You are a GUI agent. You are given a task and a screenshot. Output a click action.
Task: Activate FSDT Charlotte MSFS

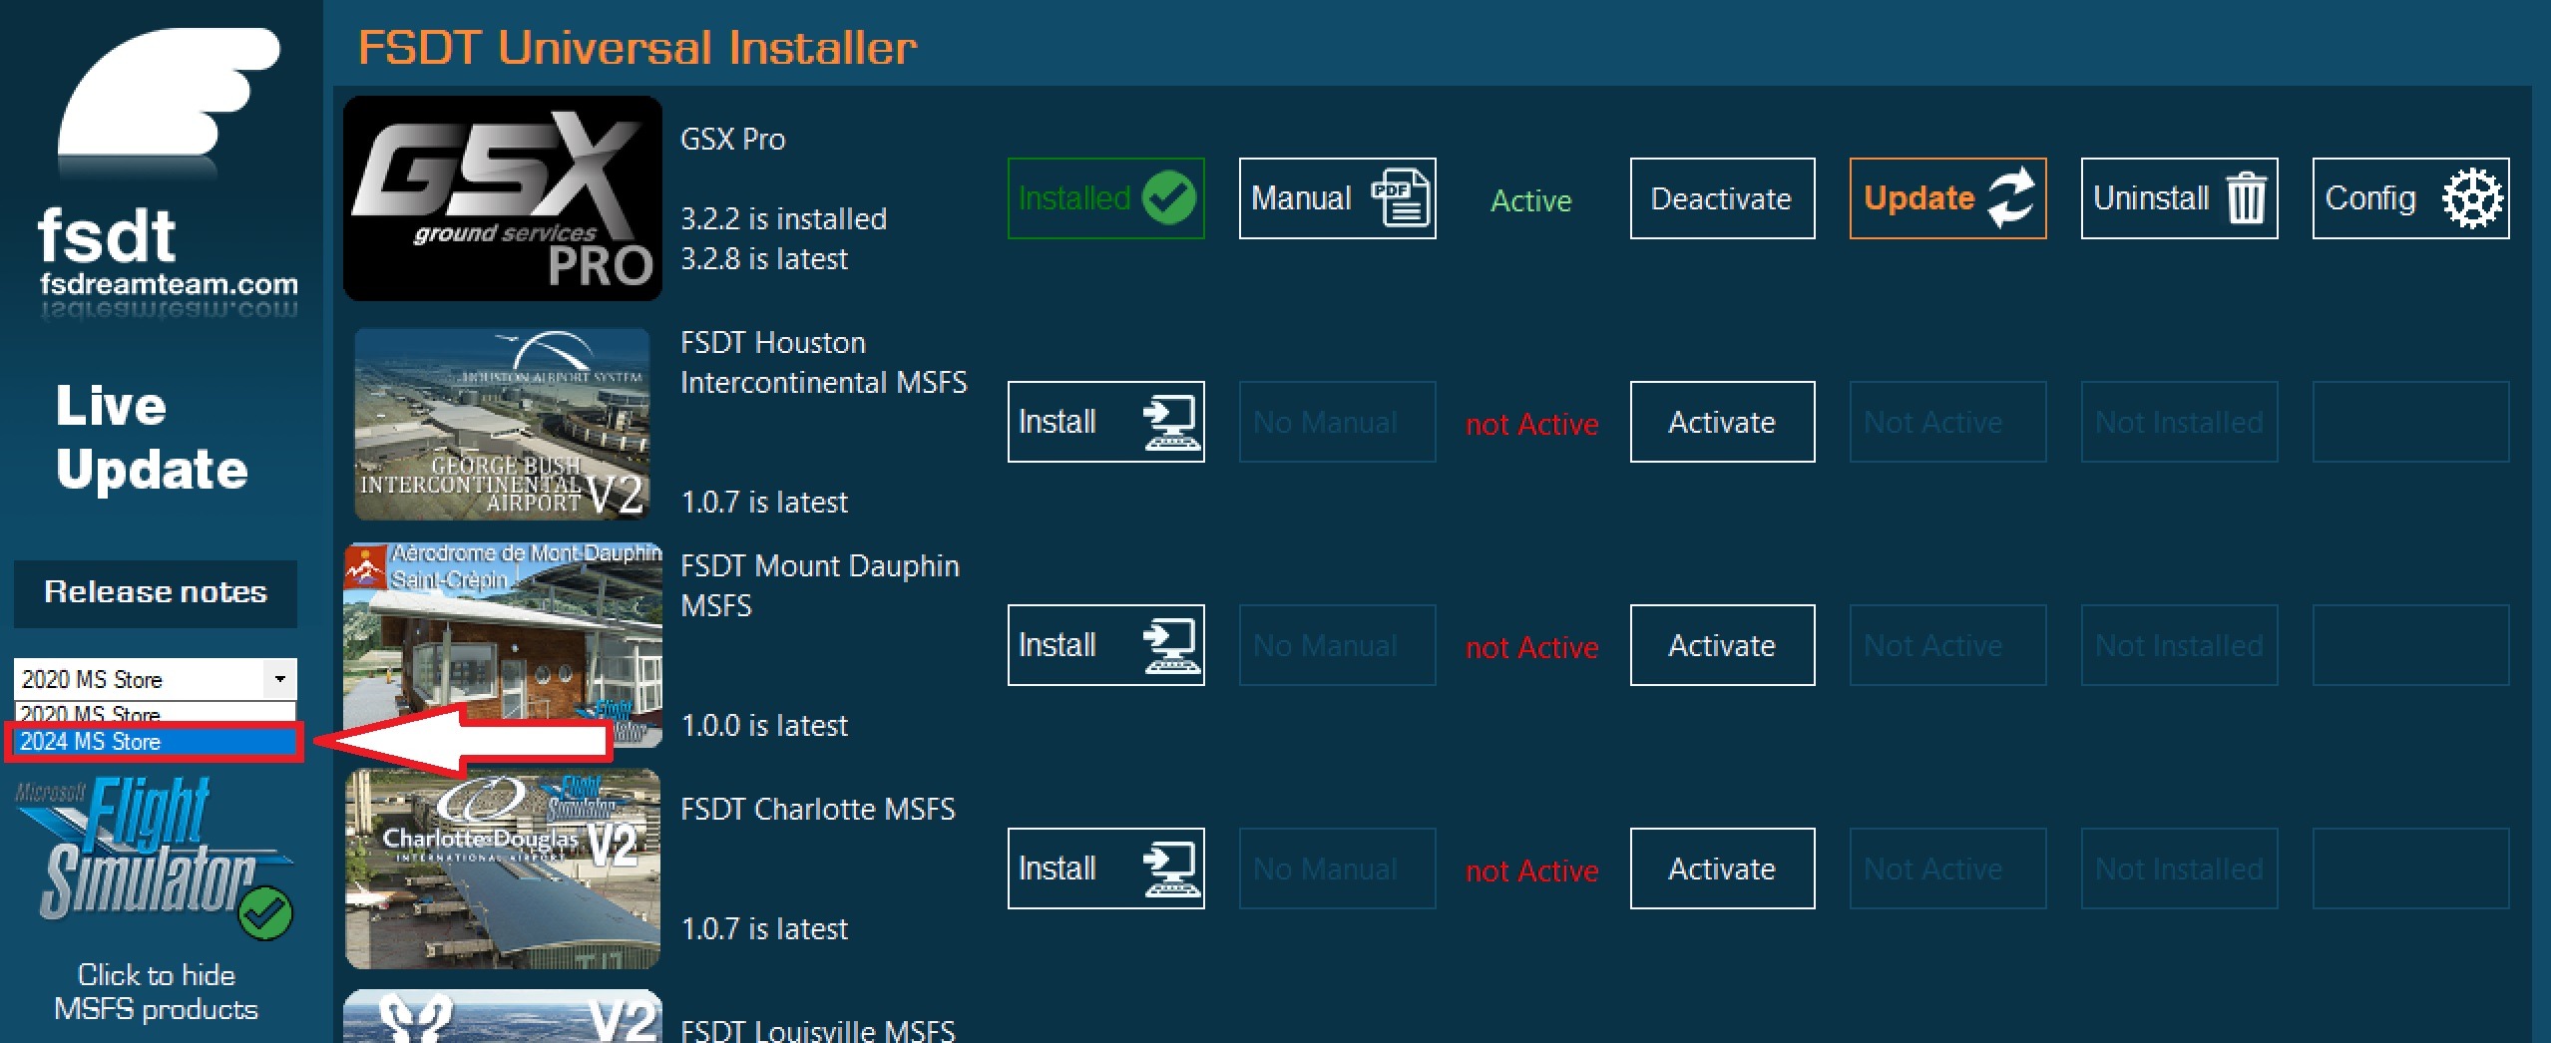tap(1722, 869)
